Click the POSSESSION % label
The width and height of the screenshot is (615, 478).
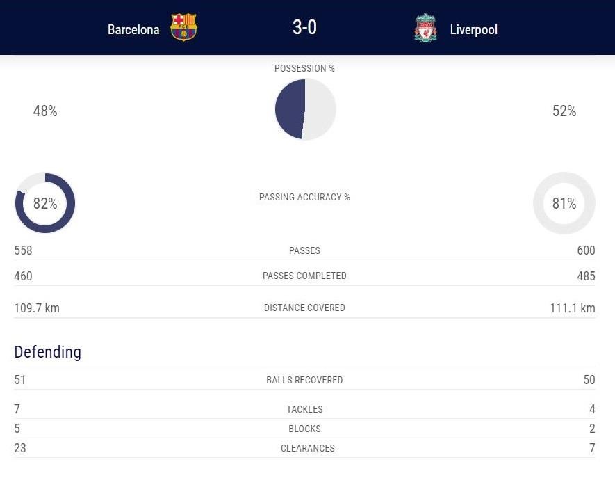[304, 68]
